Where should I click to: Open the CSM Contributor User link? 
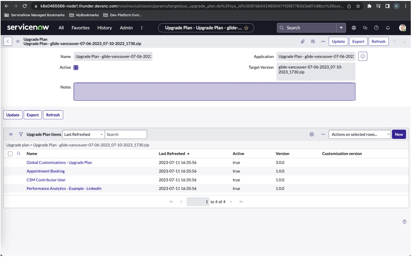46,180
